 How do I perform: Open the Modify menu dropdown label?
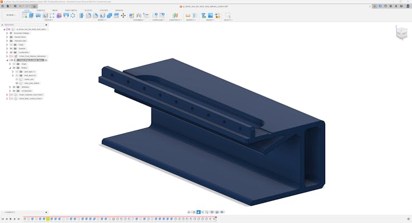(102, 20)
